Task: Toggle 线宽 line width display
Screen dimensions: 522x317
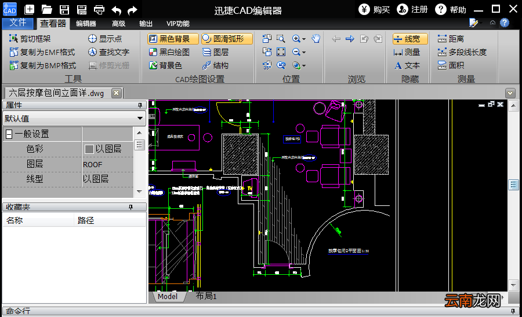Action: coord(410,39)
